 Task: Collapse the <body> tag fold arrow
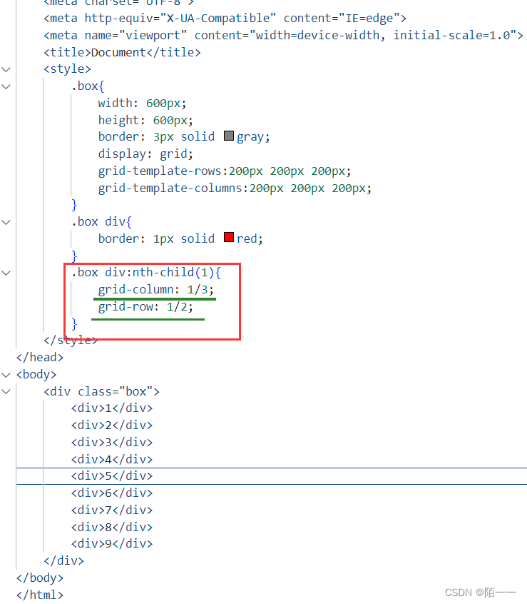point(6,374)
